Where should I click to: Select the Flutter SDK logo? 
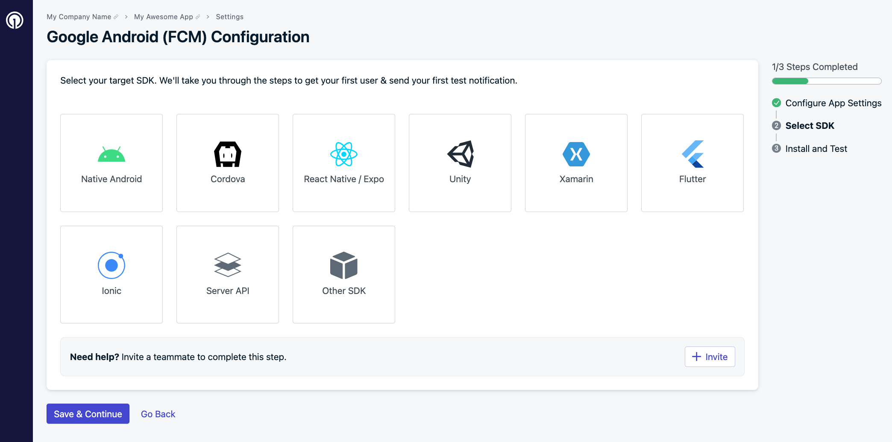pos(692,154)
